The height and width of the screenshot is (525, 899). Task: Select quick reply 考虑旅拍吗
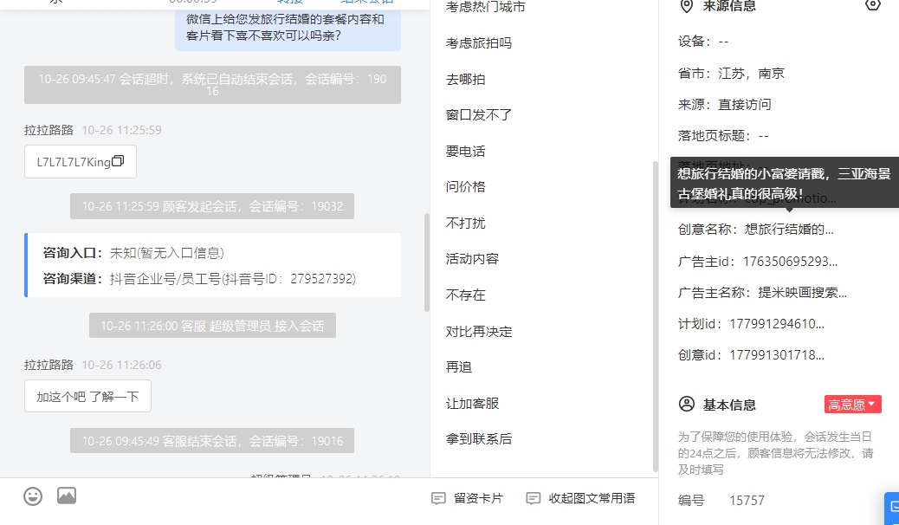(x=479, y=43)
